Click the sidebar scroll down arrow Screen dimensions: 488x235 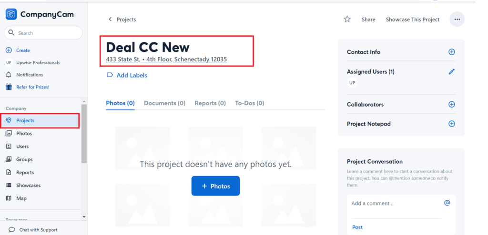click(x=84, y=216)
